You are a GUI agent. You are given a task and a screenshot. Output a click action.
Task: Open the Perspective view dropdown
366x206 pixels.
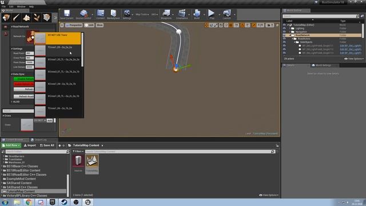point(74,25)
